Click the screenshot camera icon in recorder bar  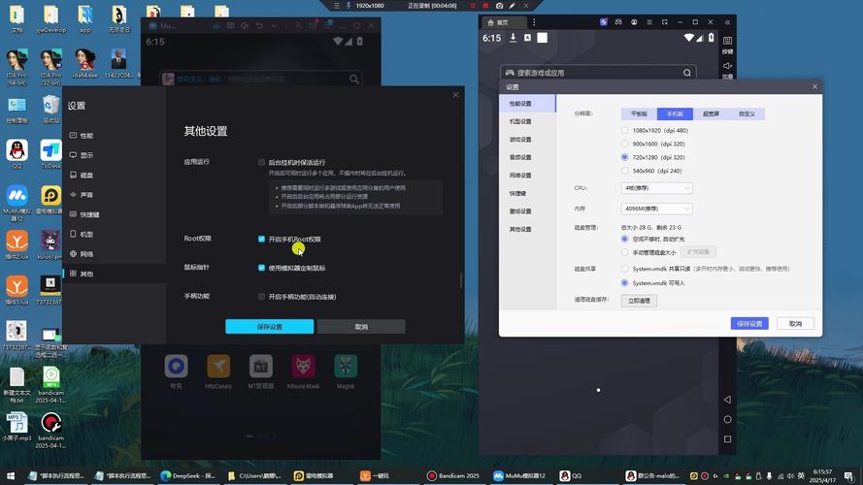tap(499, 6)
